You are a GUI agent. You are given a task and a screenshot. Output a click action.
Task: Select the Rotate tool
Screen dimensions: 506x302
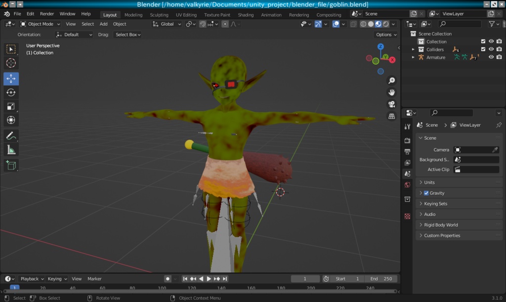pos(11,92)
